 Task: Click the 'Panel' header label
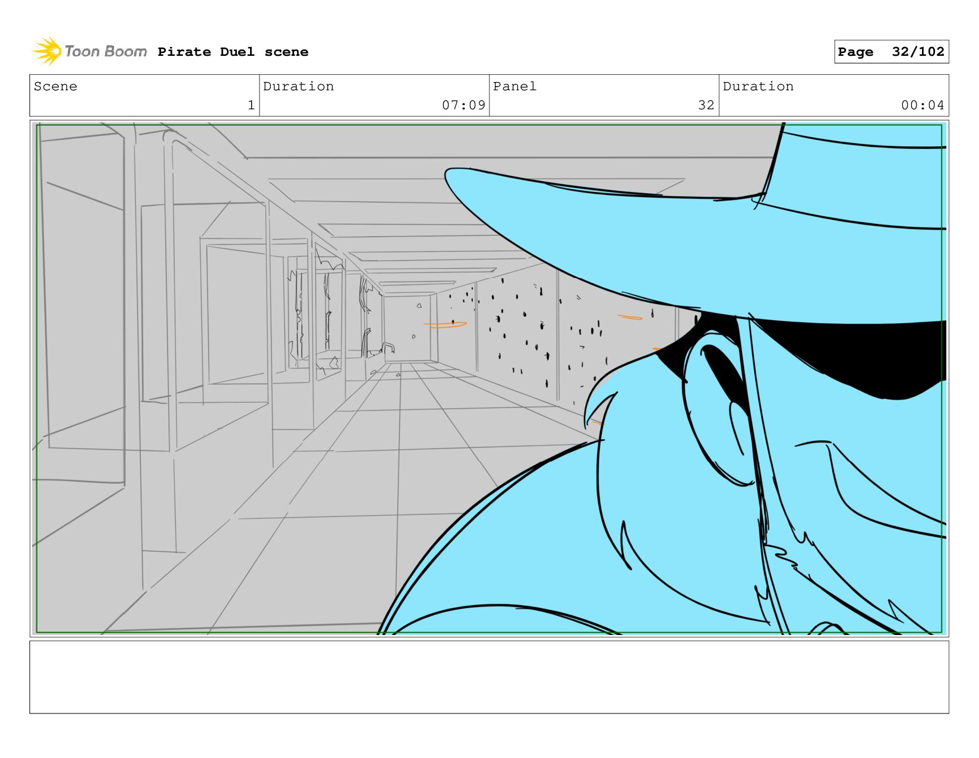514,86
